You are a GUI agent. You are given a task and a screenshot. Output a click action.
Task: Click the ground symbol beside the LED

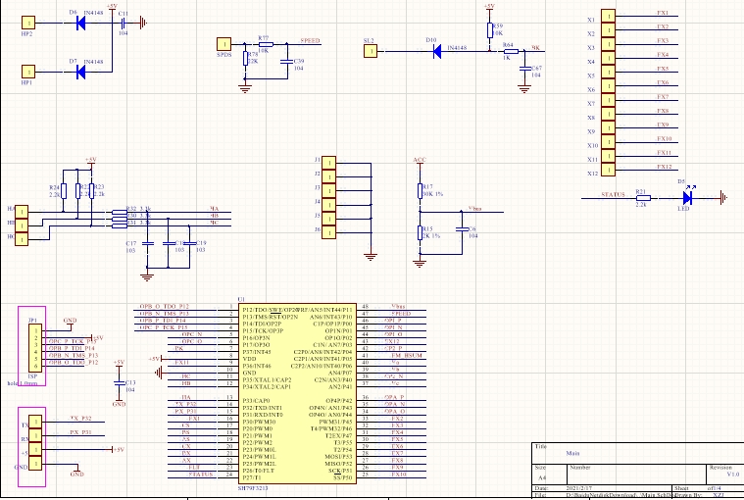(724, 198)
